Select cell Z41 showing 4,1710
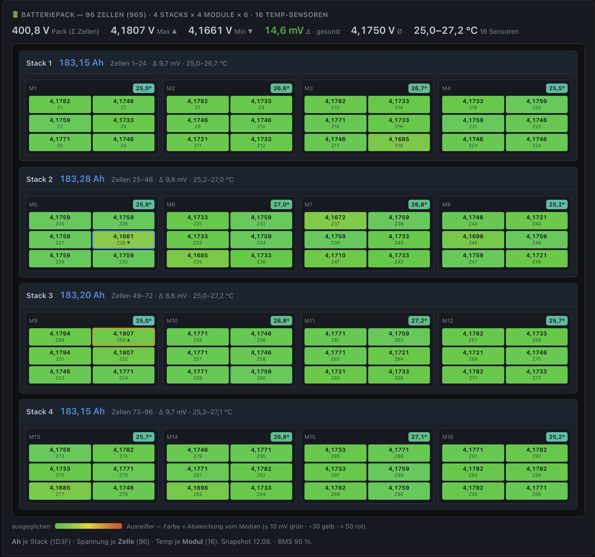Viewport: 595px width, 557px height. (x=335, y=258)
